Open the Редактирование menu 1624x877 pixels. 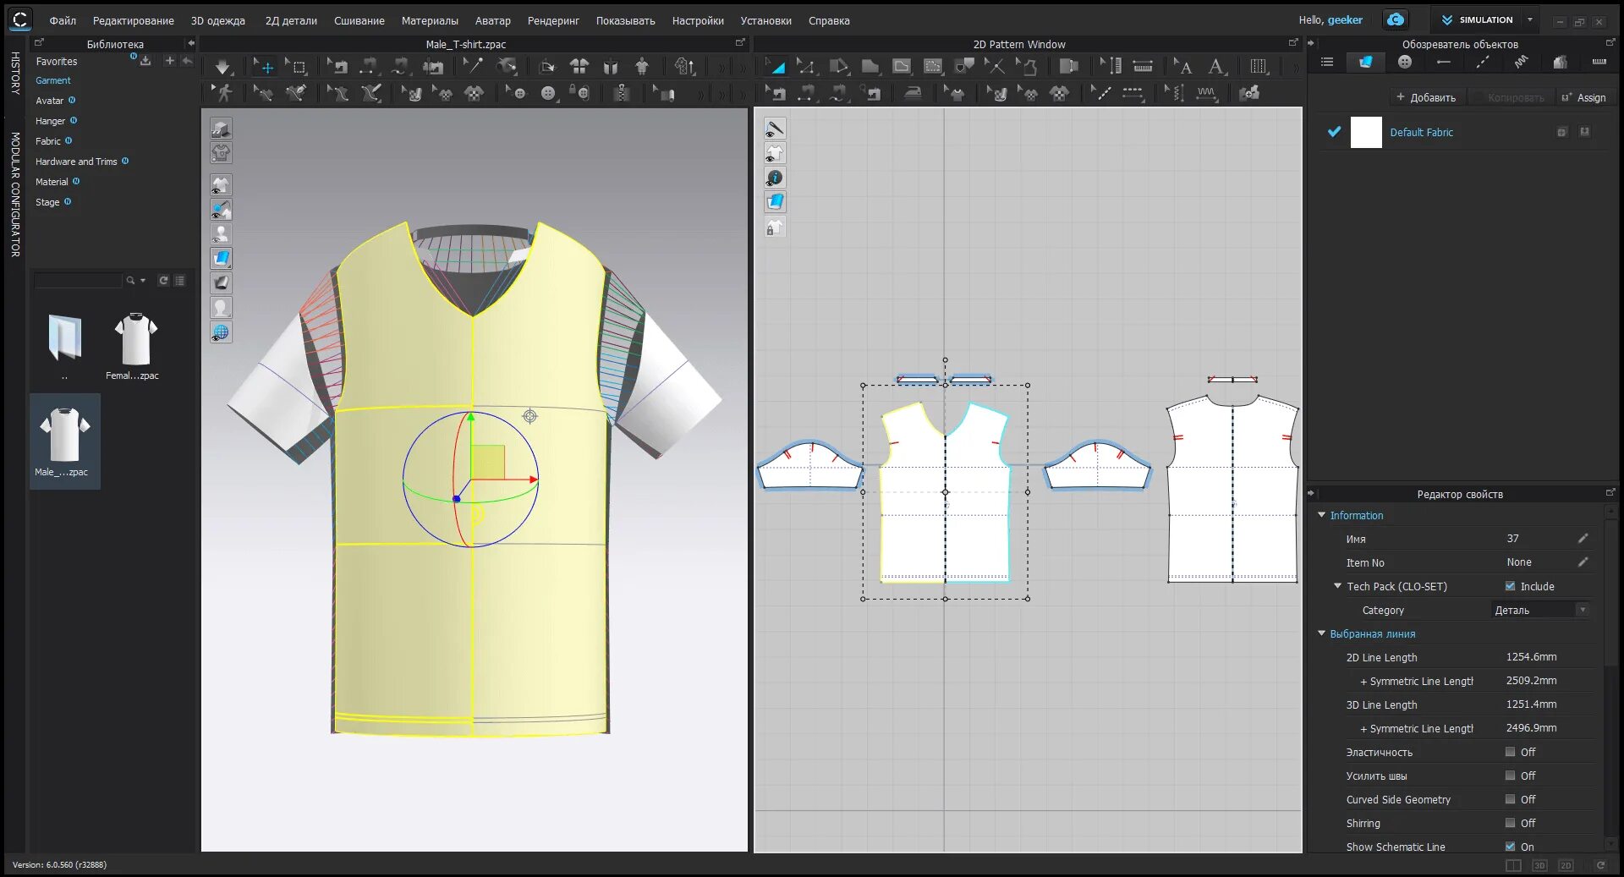pos(134,20)
